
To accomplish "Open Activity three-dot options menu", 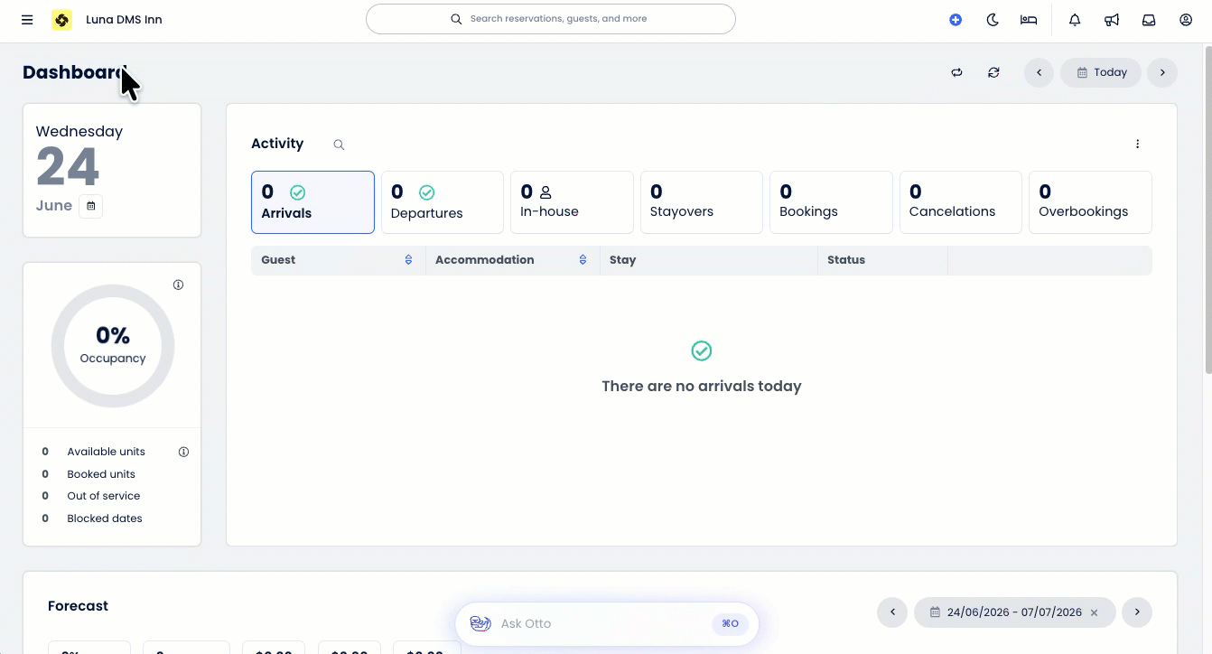I will (x=1137, y=144).
